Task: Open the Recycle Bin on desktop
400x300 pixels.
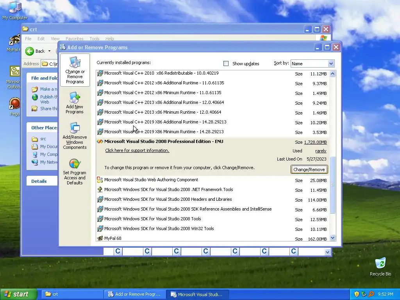Action: [380, 266]
